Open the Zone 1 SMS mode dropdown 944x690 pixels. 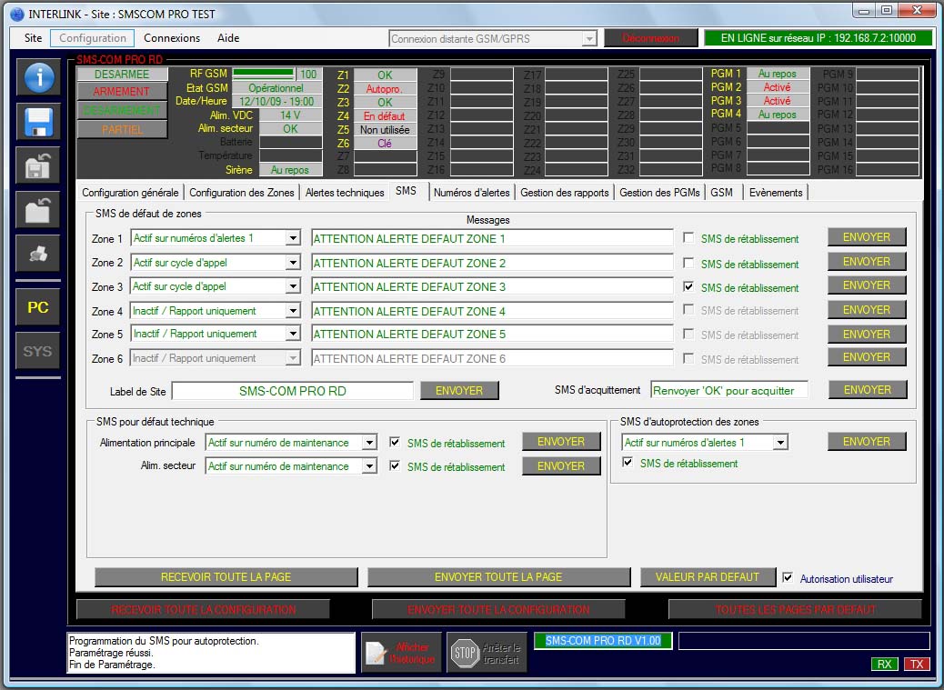(293, 238)
